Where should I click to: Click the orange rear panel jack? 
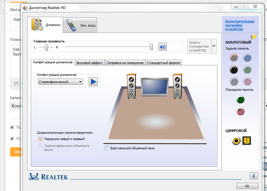pos(234,58)
